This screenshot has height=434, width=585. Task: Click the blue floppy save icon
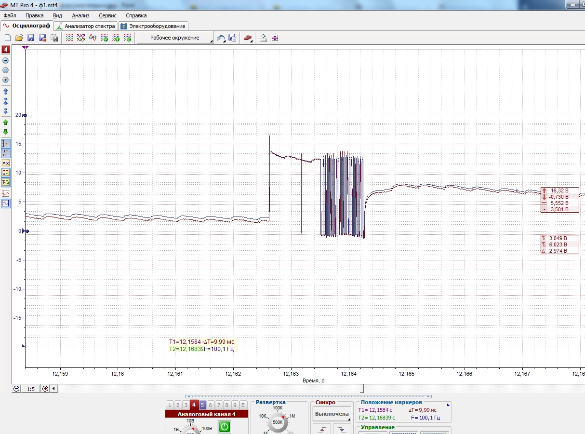tap(31, 38)
